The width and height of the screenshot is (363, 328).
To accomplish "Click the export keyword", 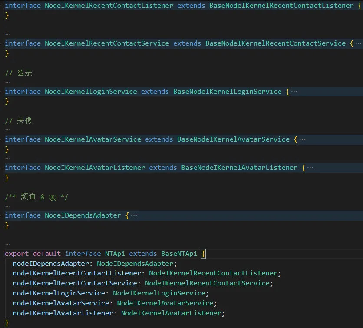I will point(16,254).
